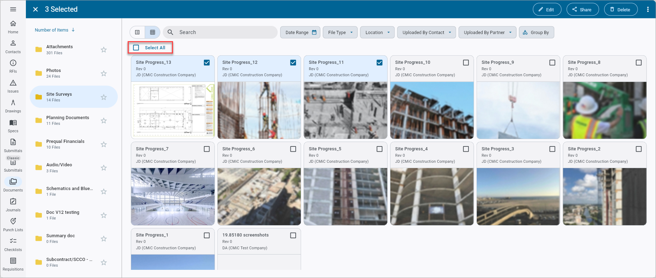Switch to grid view layout
Screen dimensions: 656x278
(152, 32)
